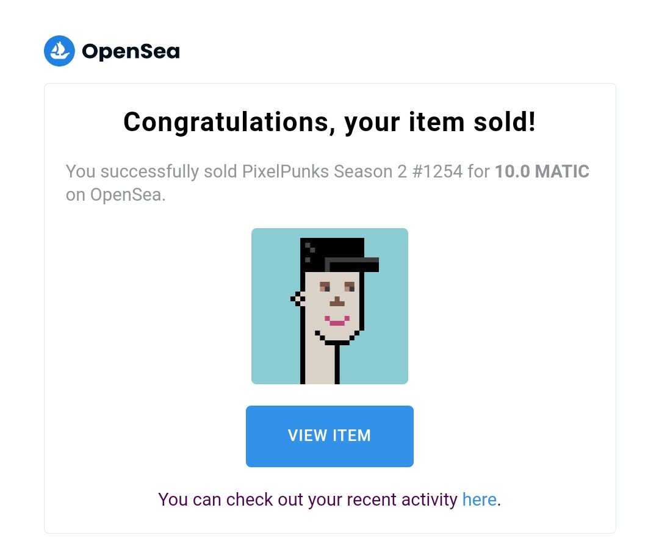
Task: Click the OpenSea ship logo icon
Action: [59, 51]
